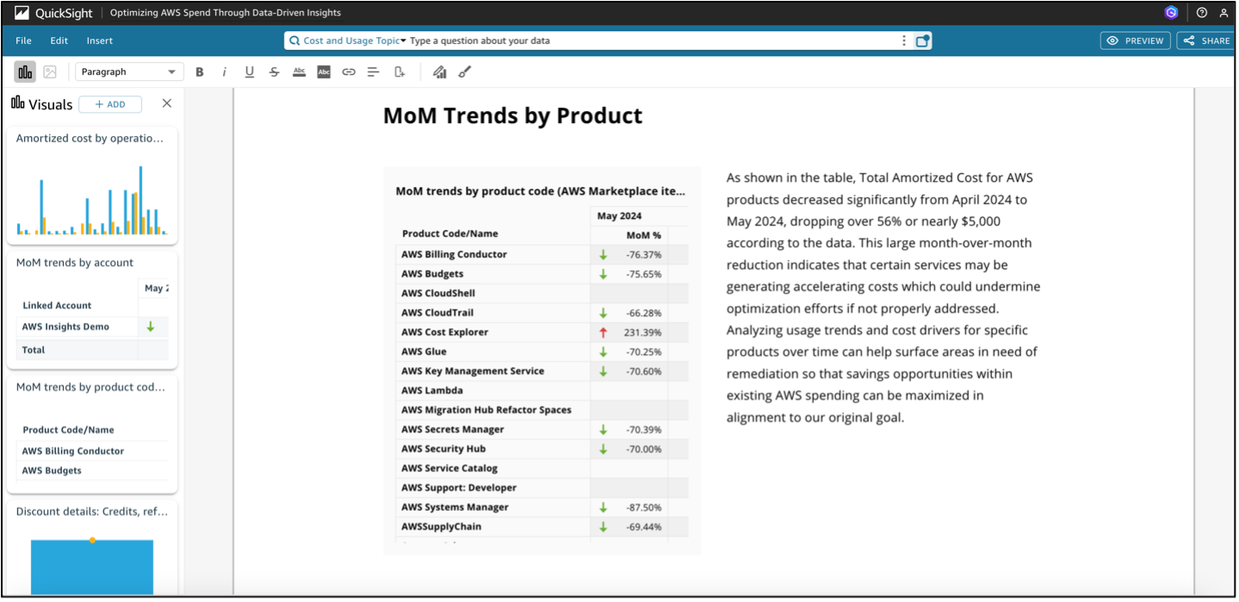1239x602 pixels.
Task: Click the narrative paragraph text block
Action: pyautogui.click(x=883, y=297)
